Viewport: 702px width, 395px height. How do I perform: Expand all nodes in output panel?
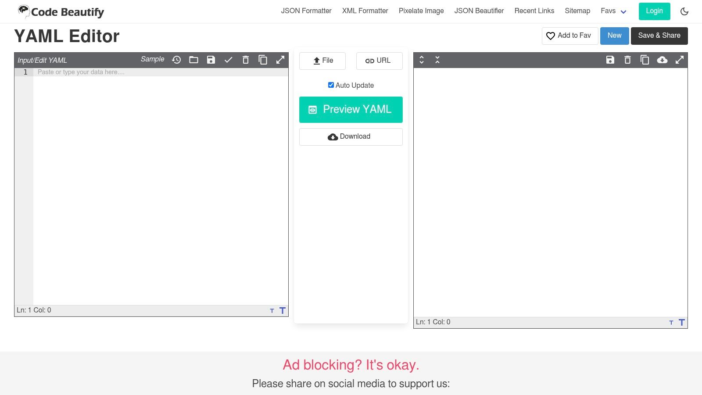[422, 60]
